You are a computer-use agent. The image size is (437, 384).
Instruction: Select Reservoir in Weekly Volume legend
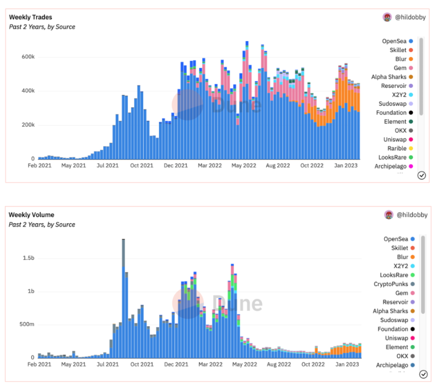(x=399, y=302)
